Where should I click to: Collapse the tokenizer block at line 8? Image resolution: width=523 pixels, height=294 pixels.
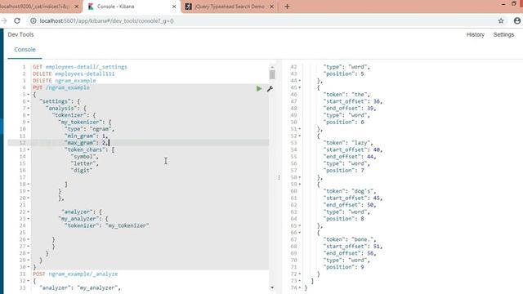tap(29, 115)
